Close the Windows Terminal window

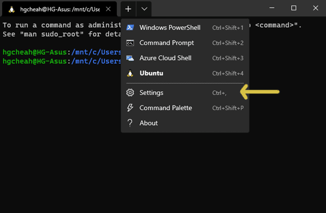(316, 8)
